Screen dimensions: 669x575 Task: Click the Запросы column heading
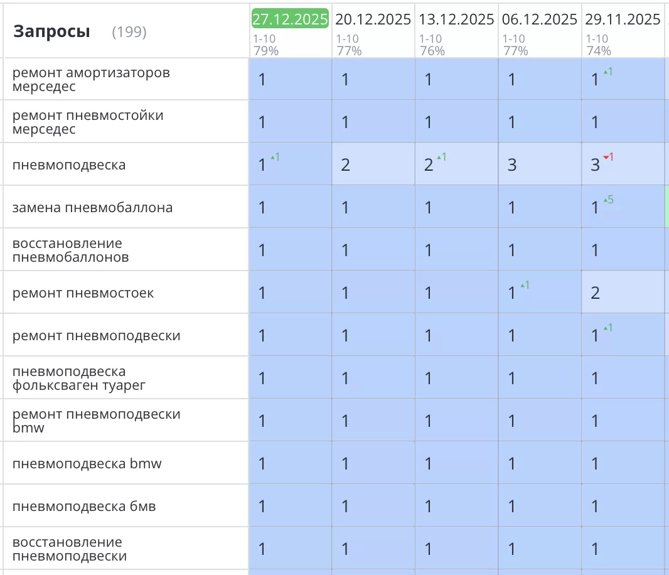tap(51, 31)
